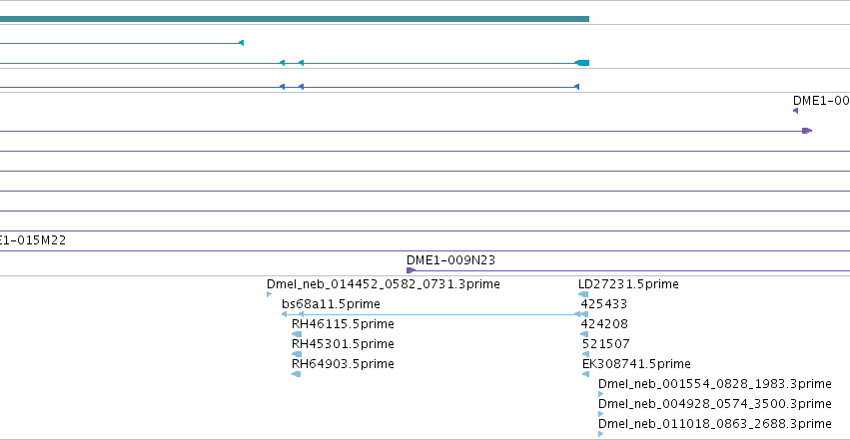Click the arrow under Dmel_neb_001554_0828_1983.3prime
The width and height of the screenshot is (850, 440).
pyautogui.click(x=600, y=394)
